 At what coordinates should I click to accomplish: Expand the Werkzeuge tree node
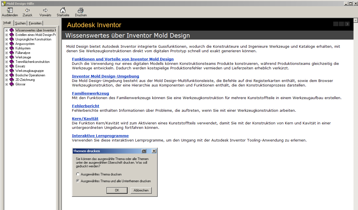click(x=6, y=57)
